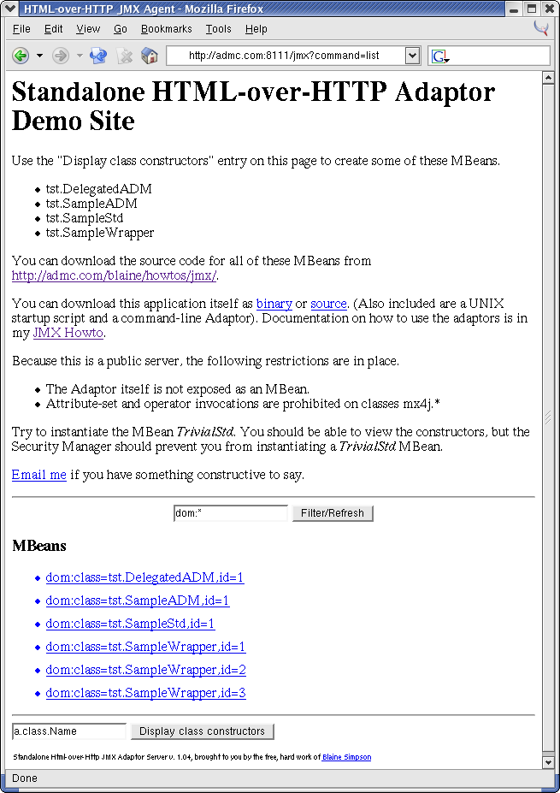This screenshot has width=560, height=793.
Task: Click the a.class.Name input field
Action: 68,731
